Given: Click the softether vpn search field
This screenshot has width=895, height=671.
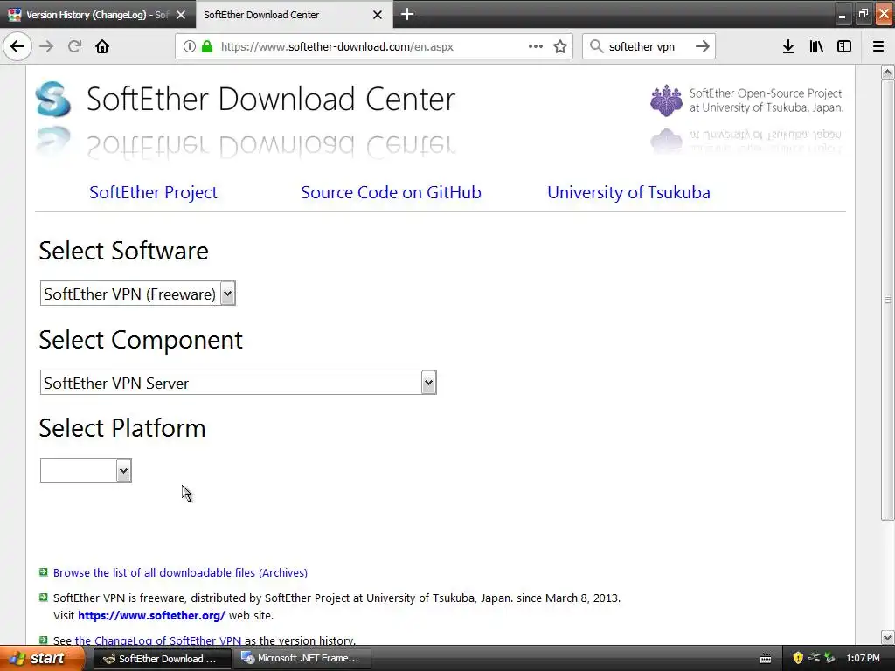Looking at the screenshot, I should click(648, 46).
